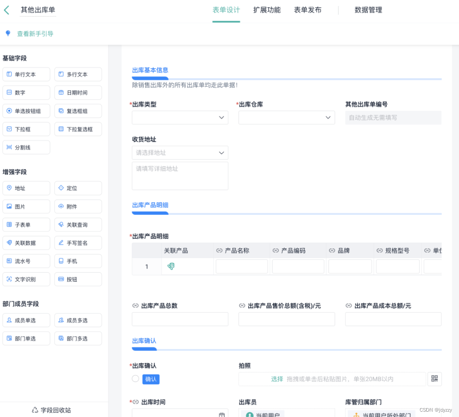Open the 出库类型 dropdown

click(x=180, y=117)
